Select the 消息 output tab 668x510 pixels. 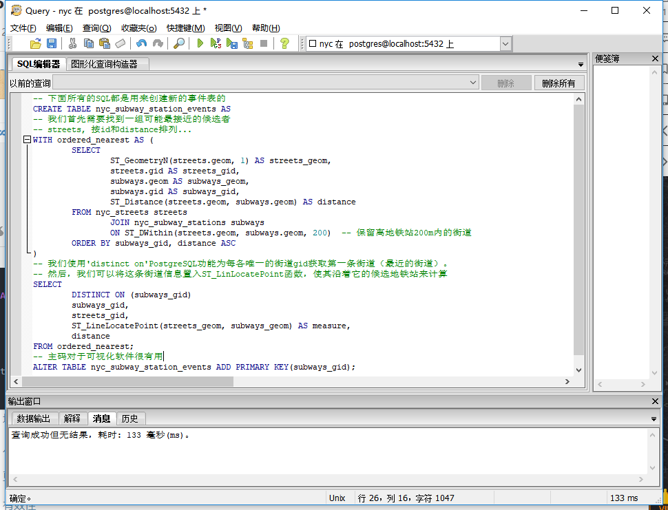click(101, 418)
